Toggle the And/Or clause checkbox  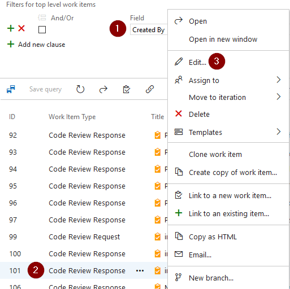coord(42,30)
